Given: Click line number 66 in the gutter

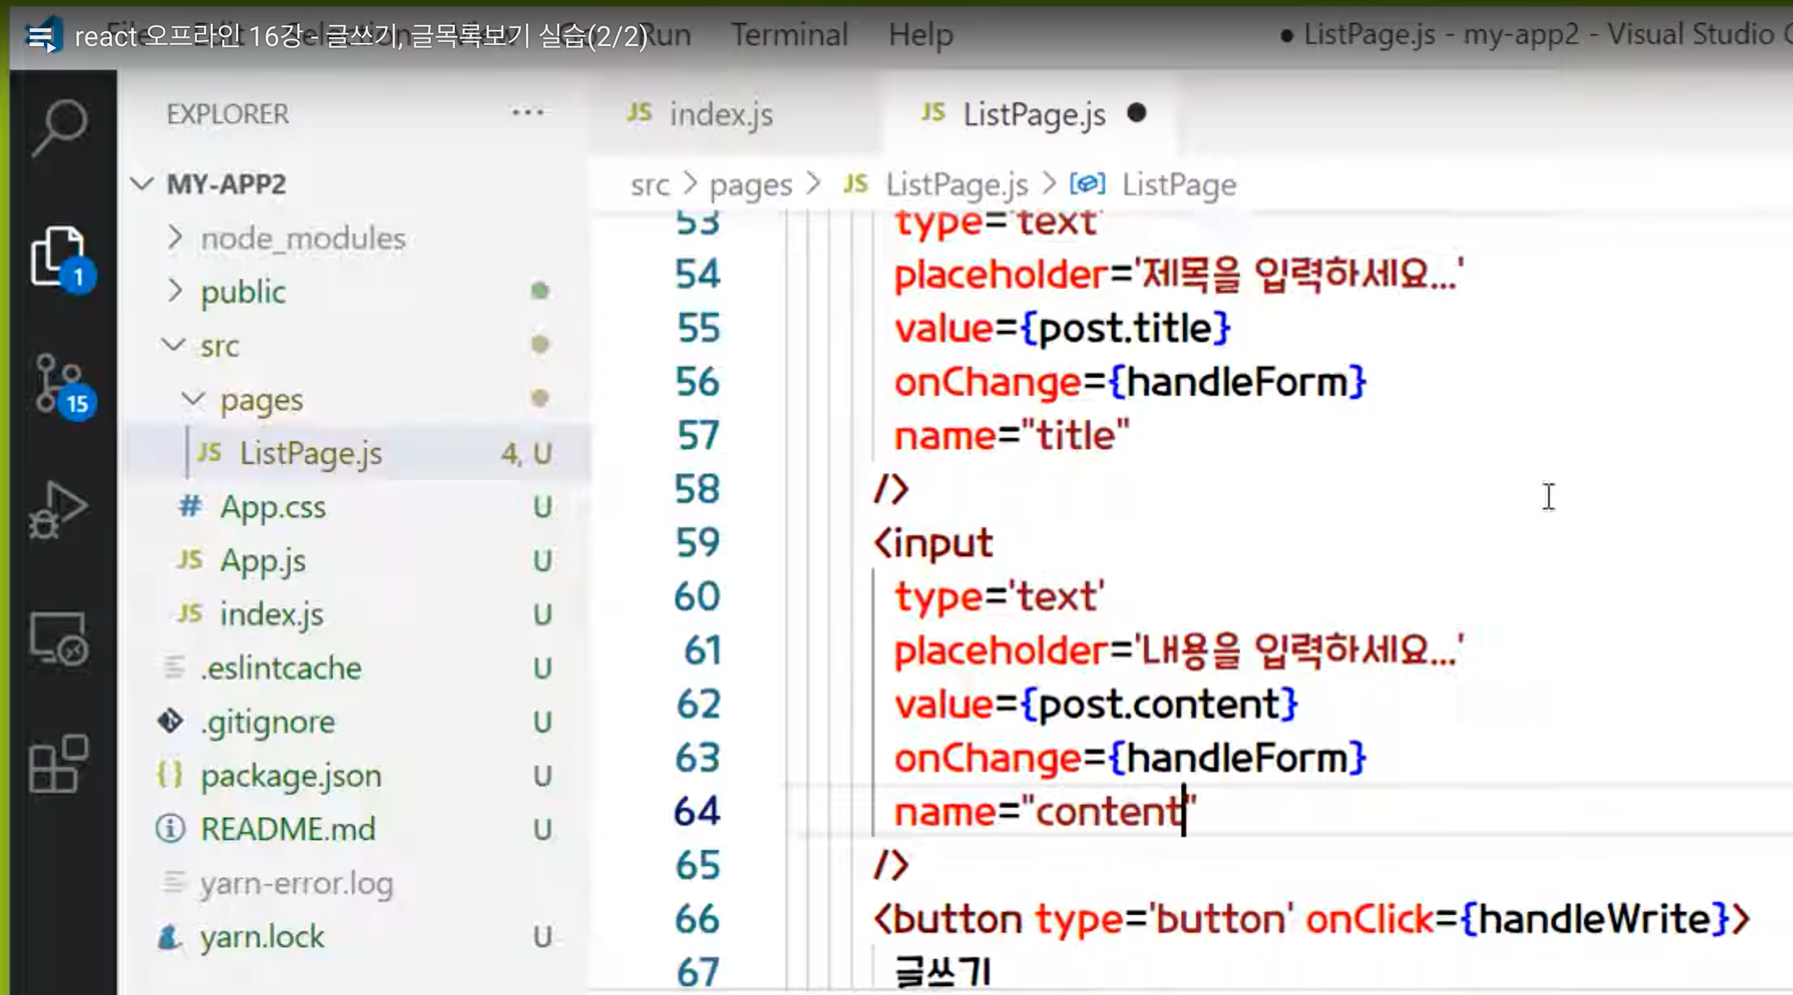Looking at the screenshot, I should [x=698, y=918].
